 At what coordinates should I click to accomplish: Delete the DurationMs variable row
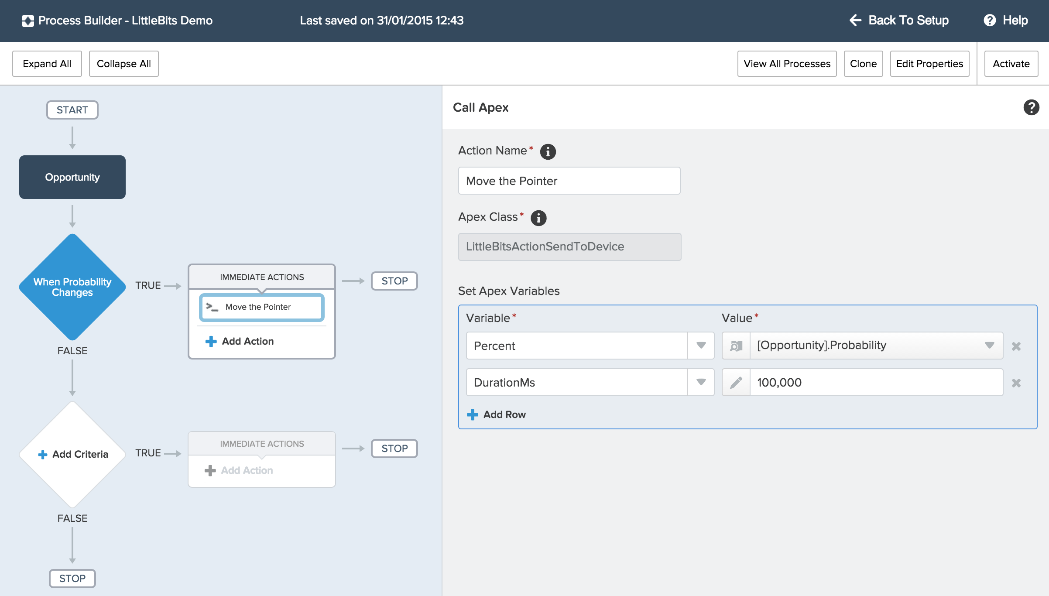(x=1016, y=383)
